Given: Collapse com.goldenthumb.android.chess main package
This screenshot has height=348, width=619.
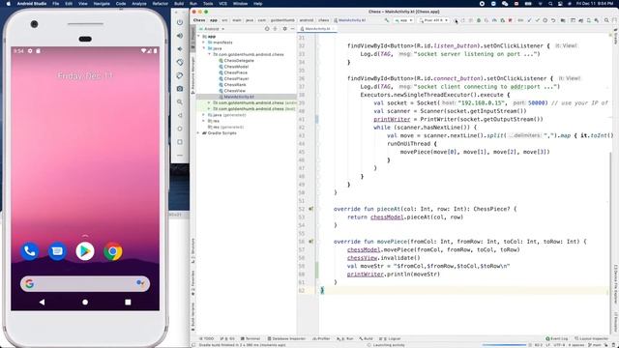Looking at the screenshot, I should pos(209,54).
